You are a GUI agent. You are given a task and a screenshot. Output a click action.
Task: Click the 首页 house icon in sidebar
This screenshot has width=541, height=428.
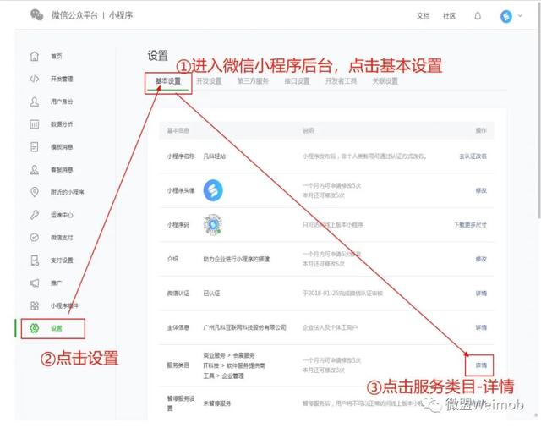click(x=35, y=56)
